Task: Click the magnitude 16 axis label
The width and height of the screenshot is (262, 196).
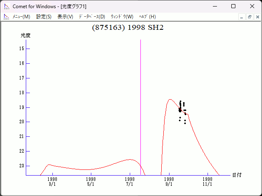Action: (22, 63)
